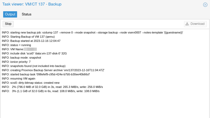This screenshot has height=118, width=210.
Task: Click the 'backup mode: snapshot' line
Action: [x=21, y=58]
